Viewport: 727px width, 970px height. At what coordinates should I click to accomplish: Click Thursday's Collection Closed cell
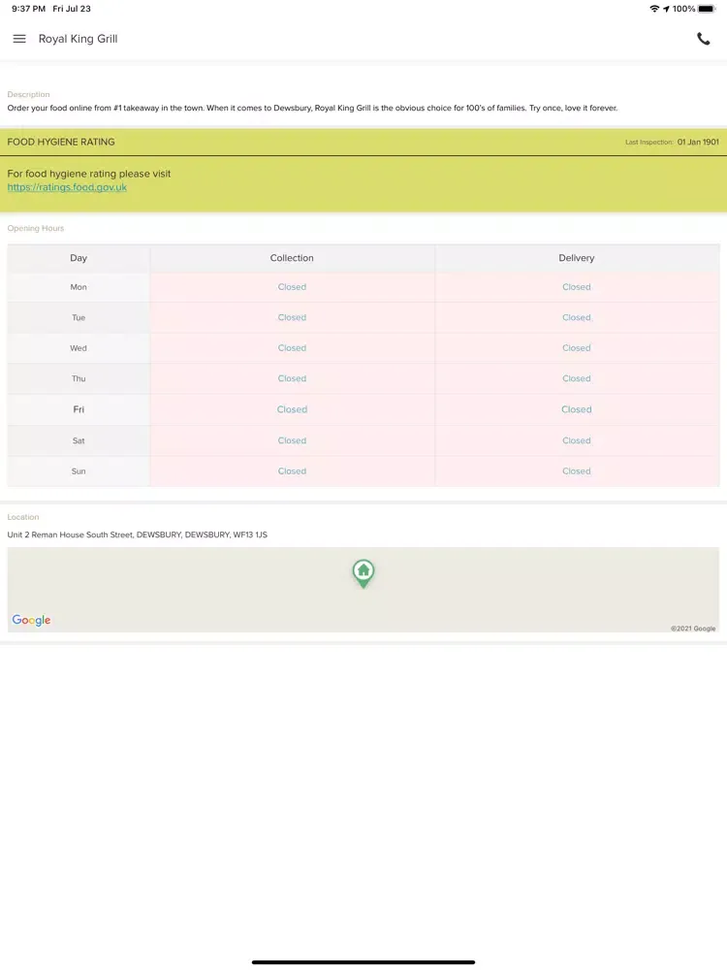(292, 378)
